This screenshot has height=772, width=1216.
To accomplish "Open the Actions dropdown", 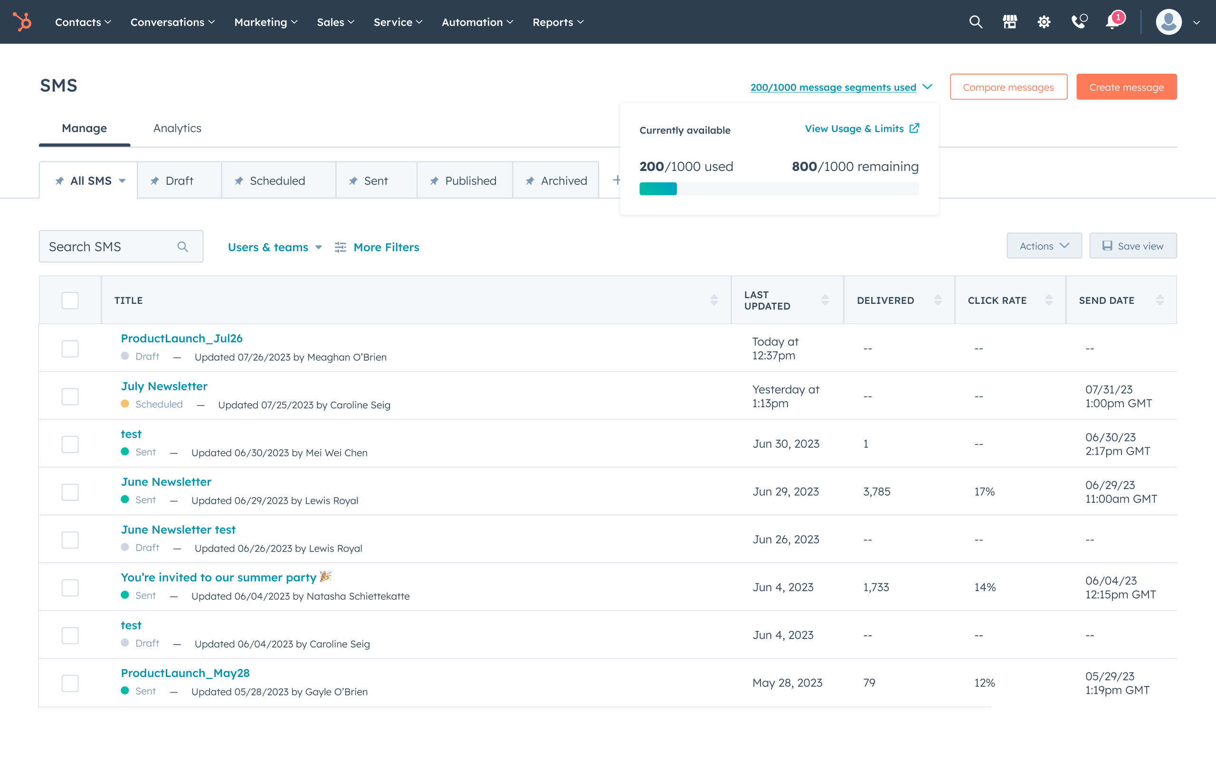I will 1044,246.
